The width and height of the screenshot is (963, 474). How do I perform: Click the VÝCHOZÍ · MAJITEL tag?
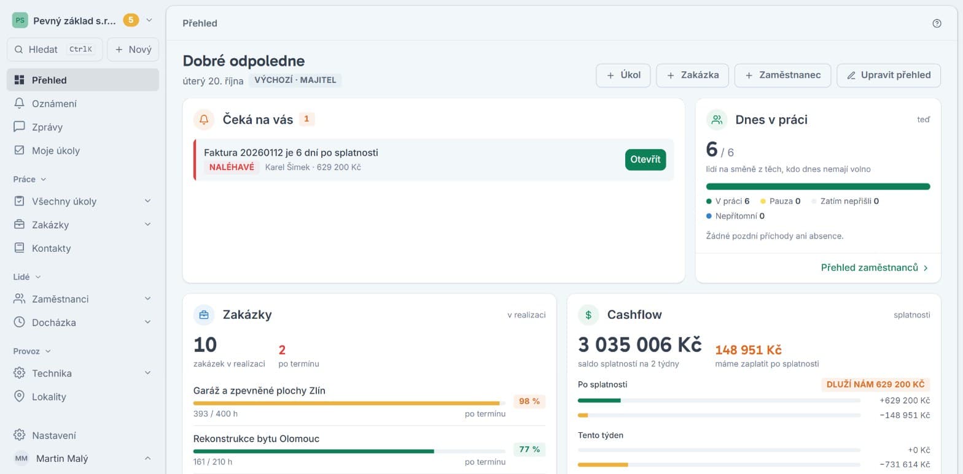point(295,80)
